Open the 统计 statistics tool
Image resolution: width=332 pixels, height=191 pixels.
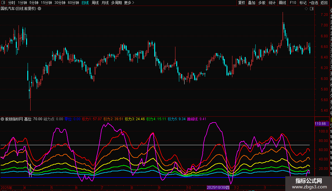(272, 3)
